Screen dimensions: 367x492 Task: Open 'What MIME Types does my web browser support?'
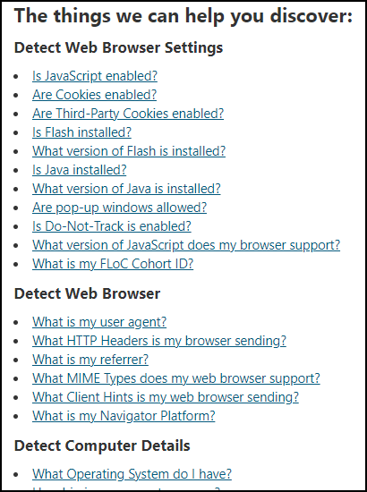click(x=175, y=378)
